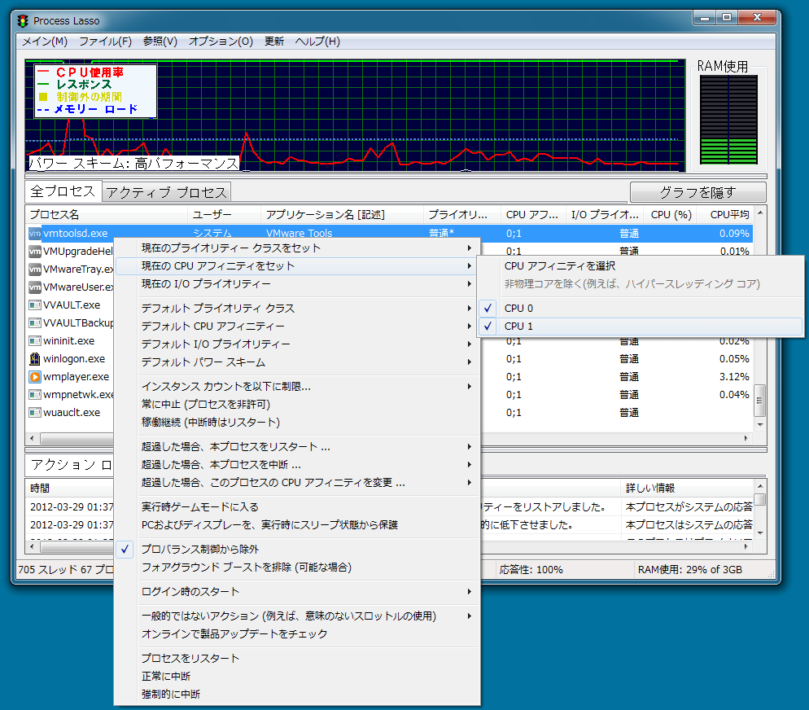Viewport: 809px width, 710px height.
Task: Toggle 稼働継続 (中断時はリスタート) option
Action: [298, 422]
